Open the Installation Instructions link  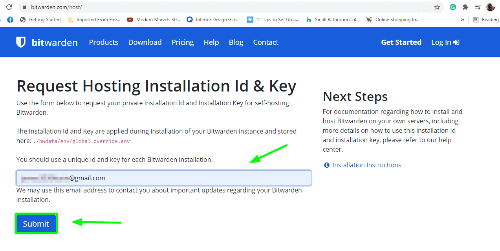367,165
